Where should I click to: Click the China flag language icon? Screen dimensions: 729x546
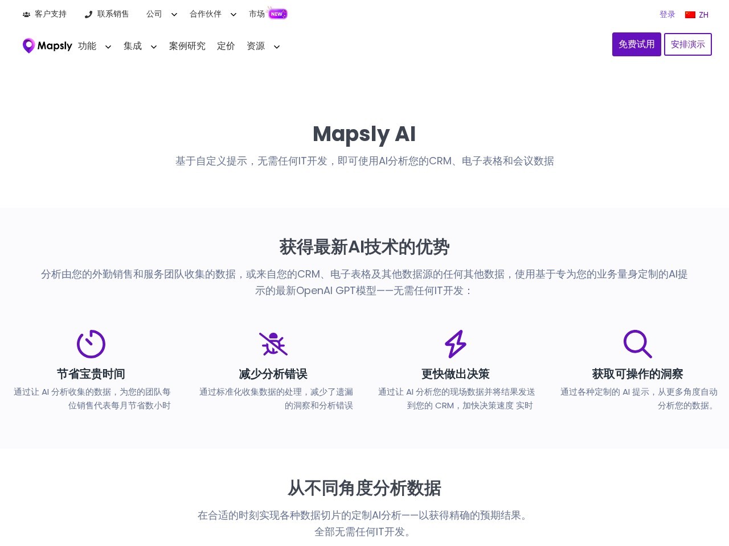[690, 15]
